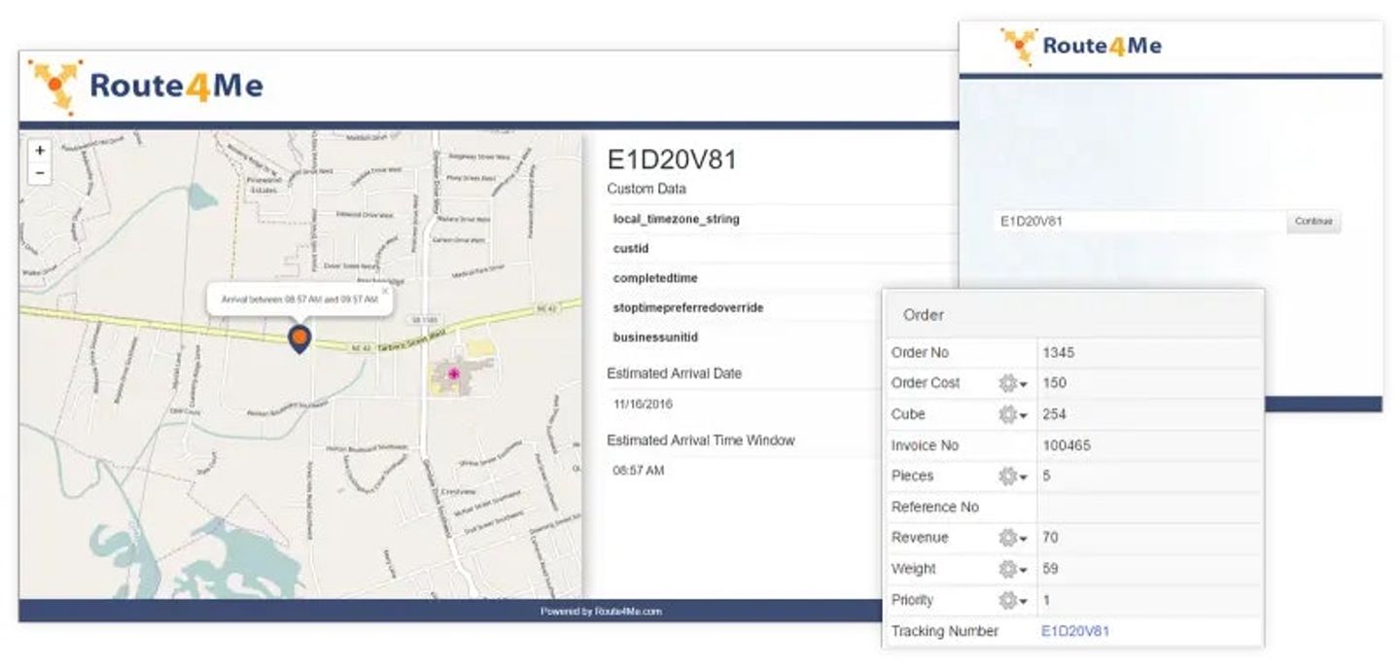Click the Custom Data heading

click(x=646, y=189)
